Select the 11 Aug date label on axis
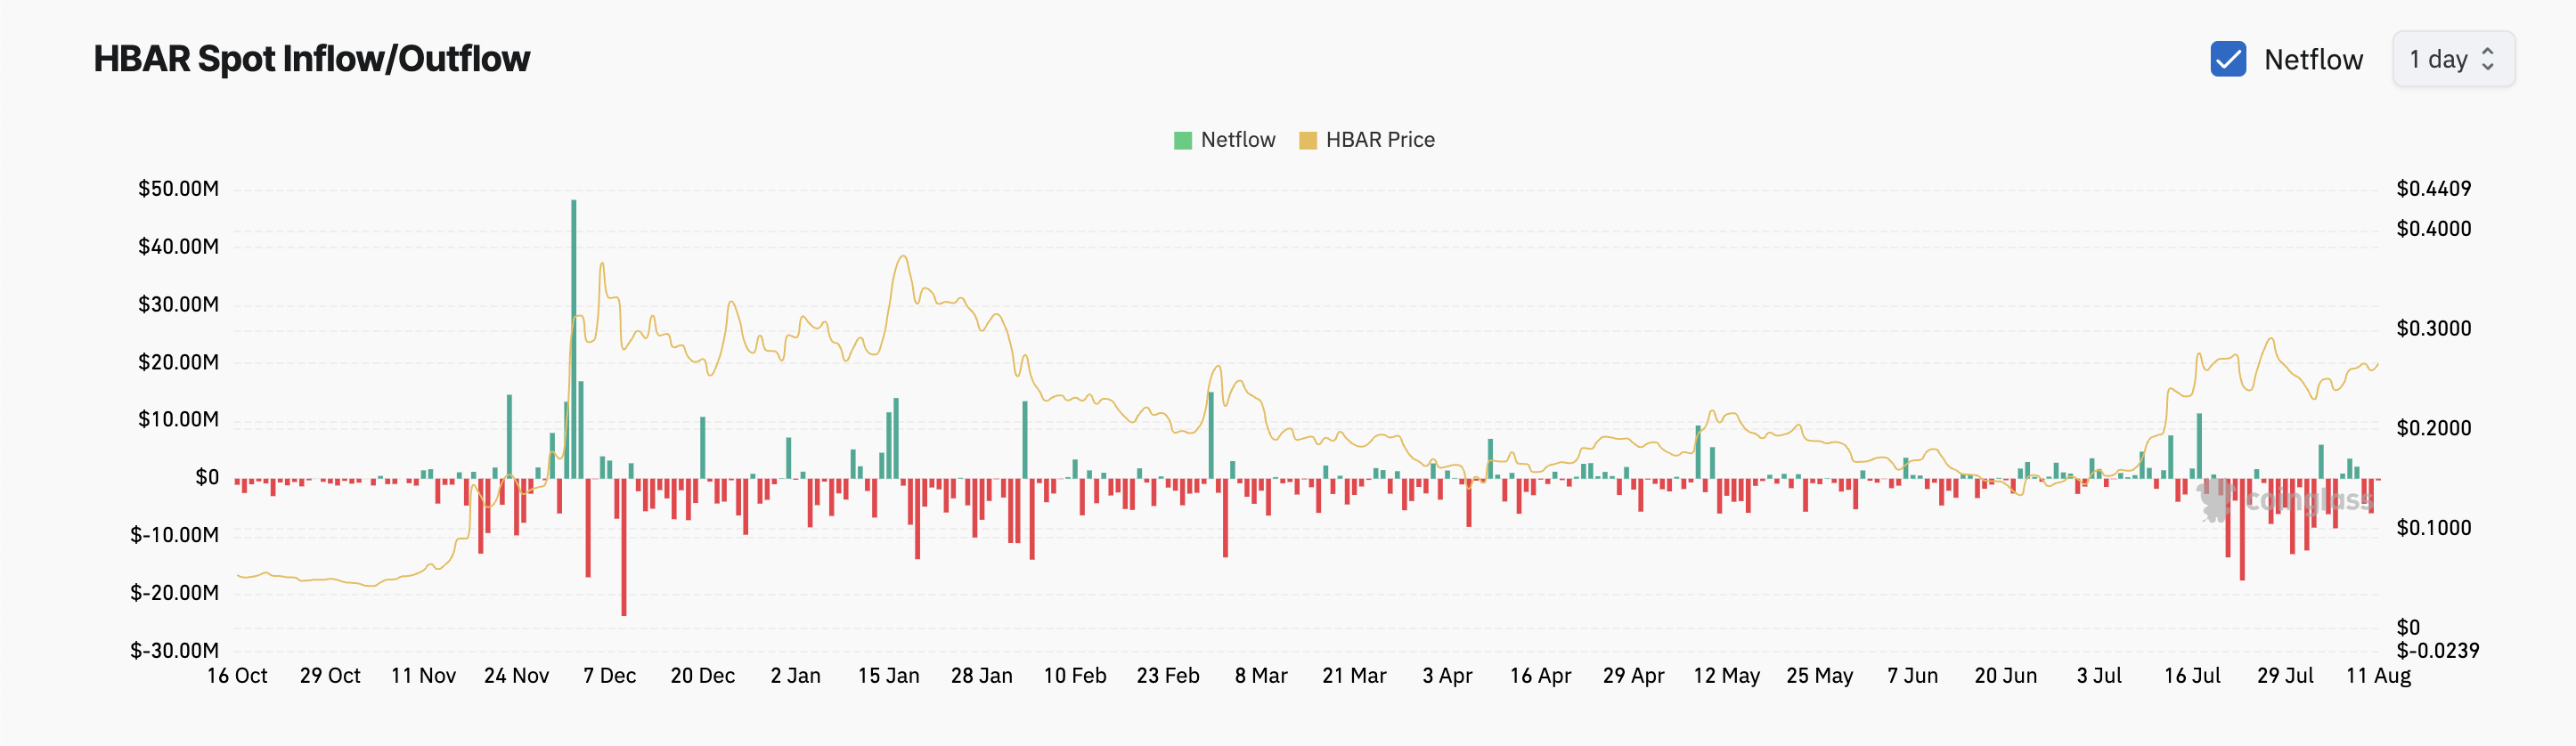 [2378, 676]
